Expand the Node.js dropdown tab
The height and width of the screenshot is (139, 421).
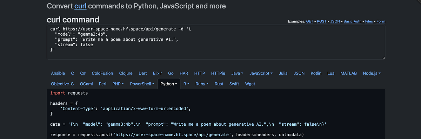point(372,73)
